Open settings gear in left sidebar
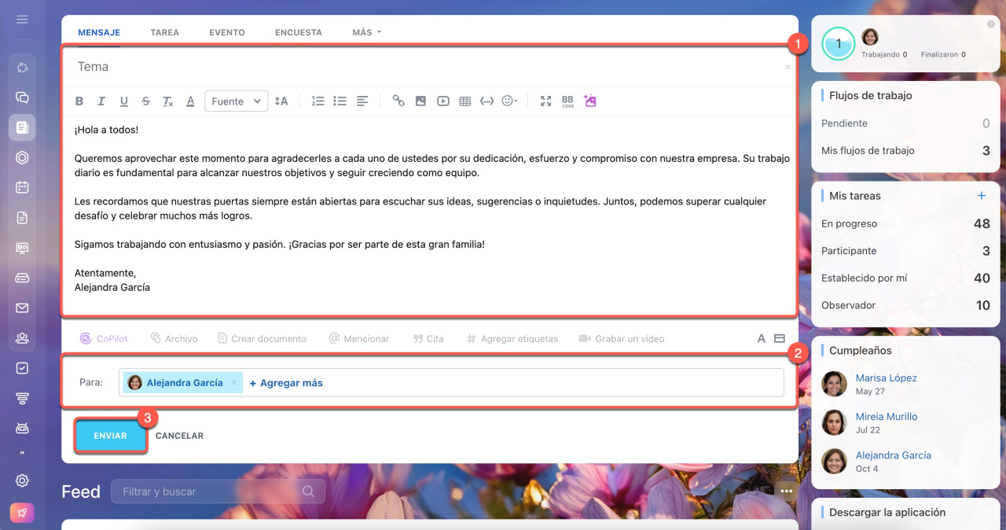Image resolution: width=1006 pixels, height=530 pixels. pos(22,480)
